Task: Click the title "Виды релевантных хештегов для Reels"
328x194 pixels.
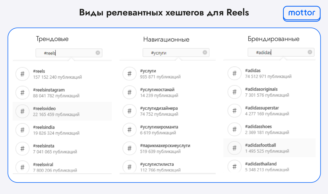Action: coord(164,13)
